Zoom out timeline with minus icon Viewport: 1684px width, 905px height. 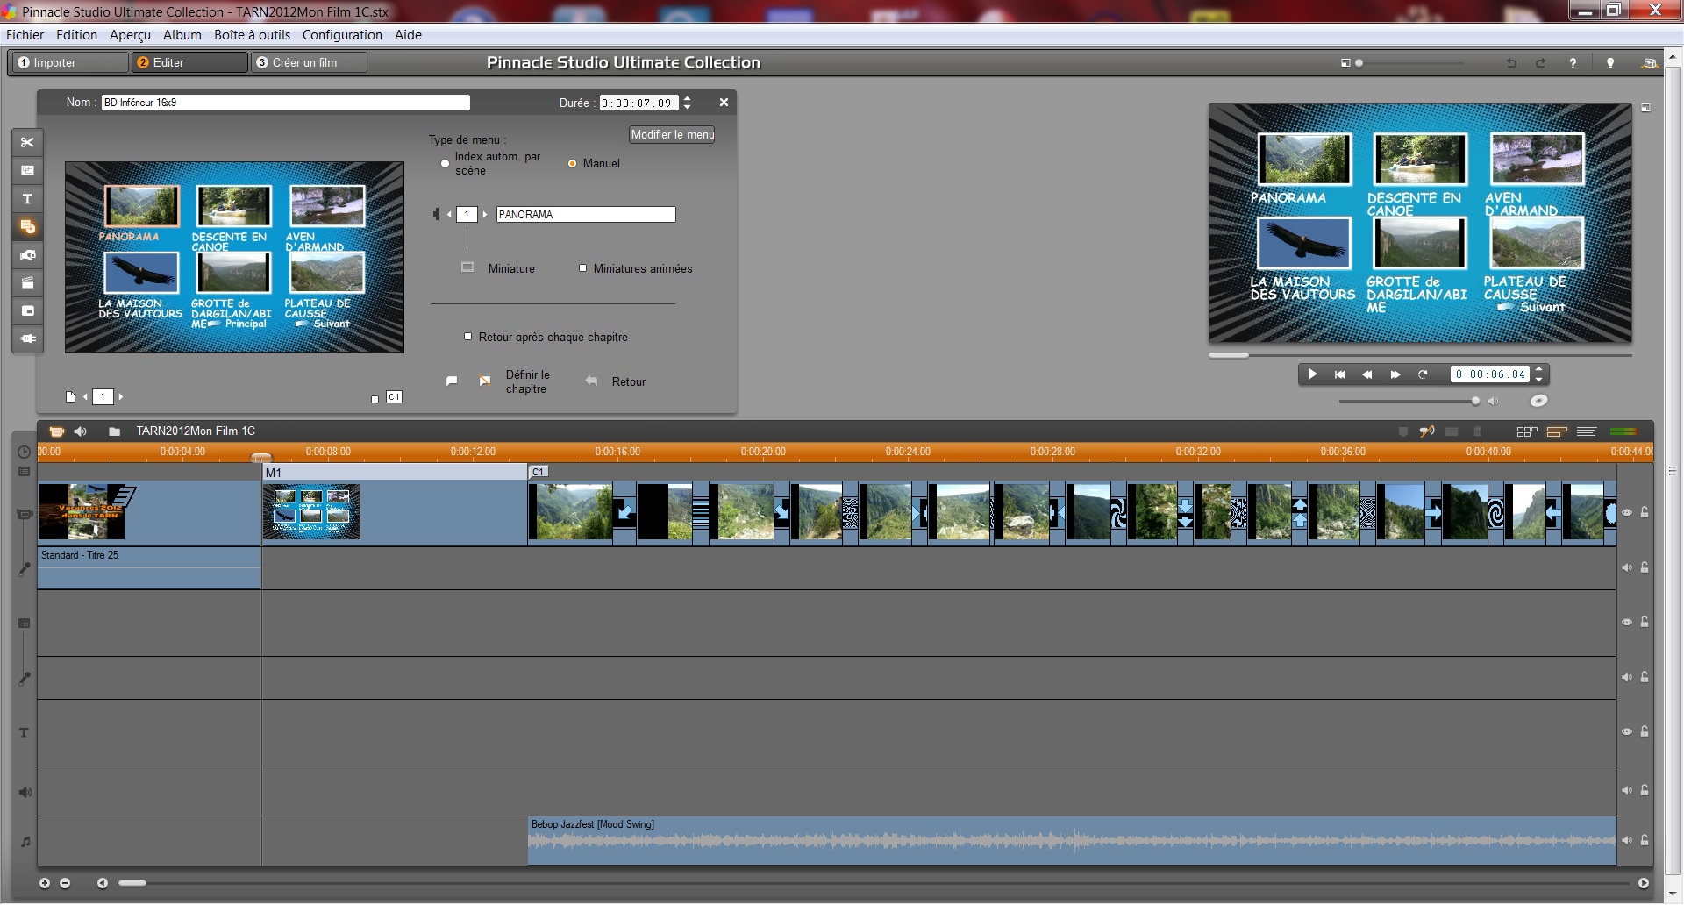[x=65, y=883]
